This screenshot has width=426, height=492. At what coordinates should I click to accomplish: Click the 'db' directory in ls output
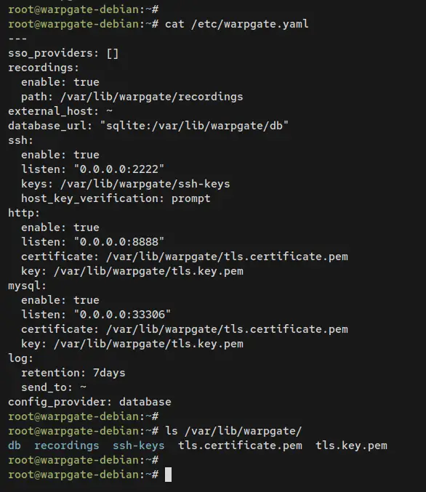pos(15,445)
